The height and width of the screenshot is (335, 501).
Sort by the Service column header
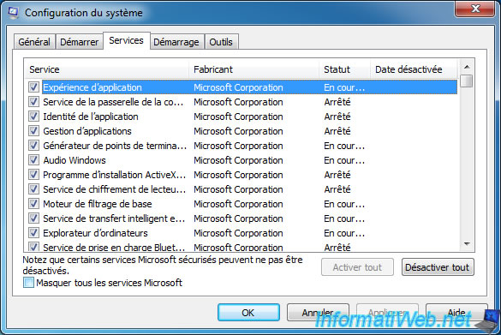[107, 69]
